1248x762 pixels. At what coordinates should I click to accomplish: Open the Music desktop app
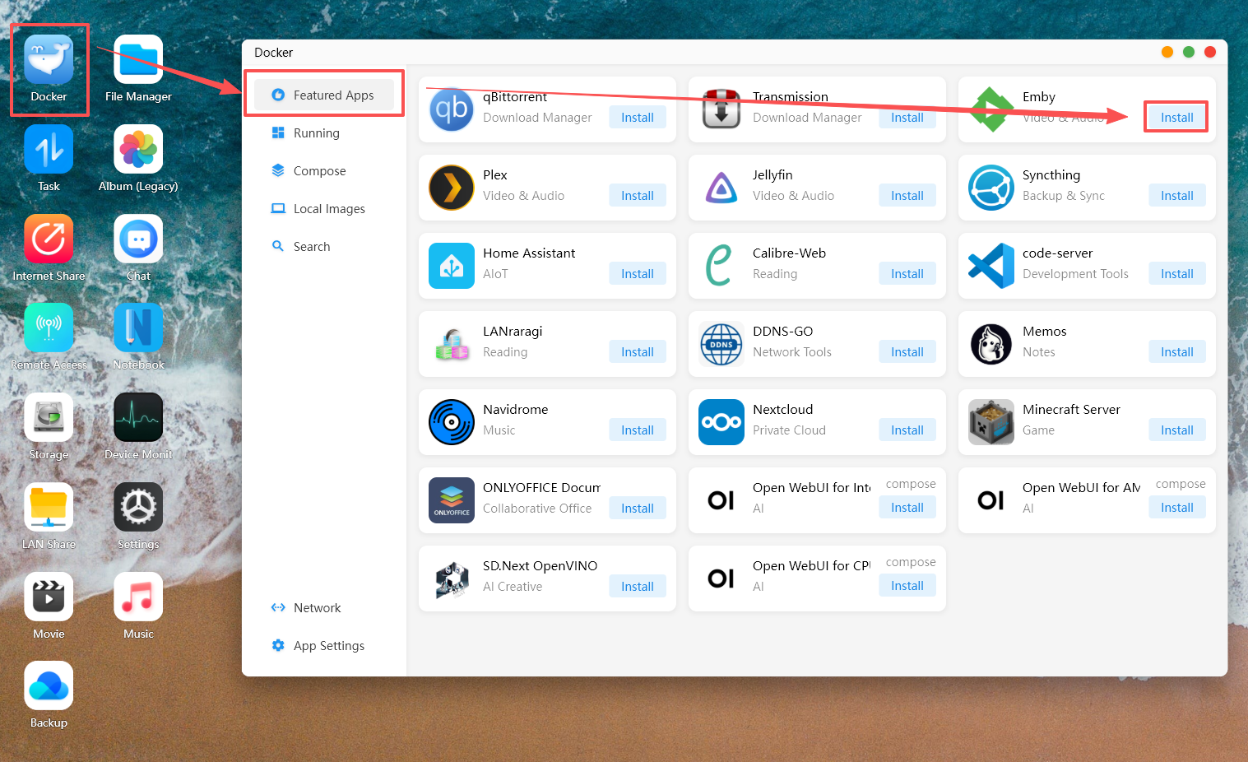pyautogui.click(x=138, y=597)
